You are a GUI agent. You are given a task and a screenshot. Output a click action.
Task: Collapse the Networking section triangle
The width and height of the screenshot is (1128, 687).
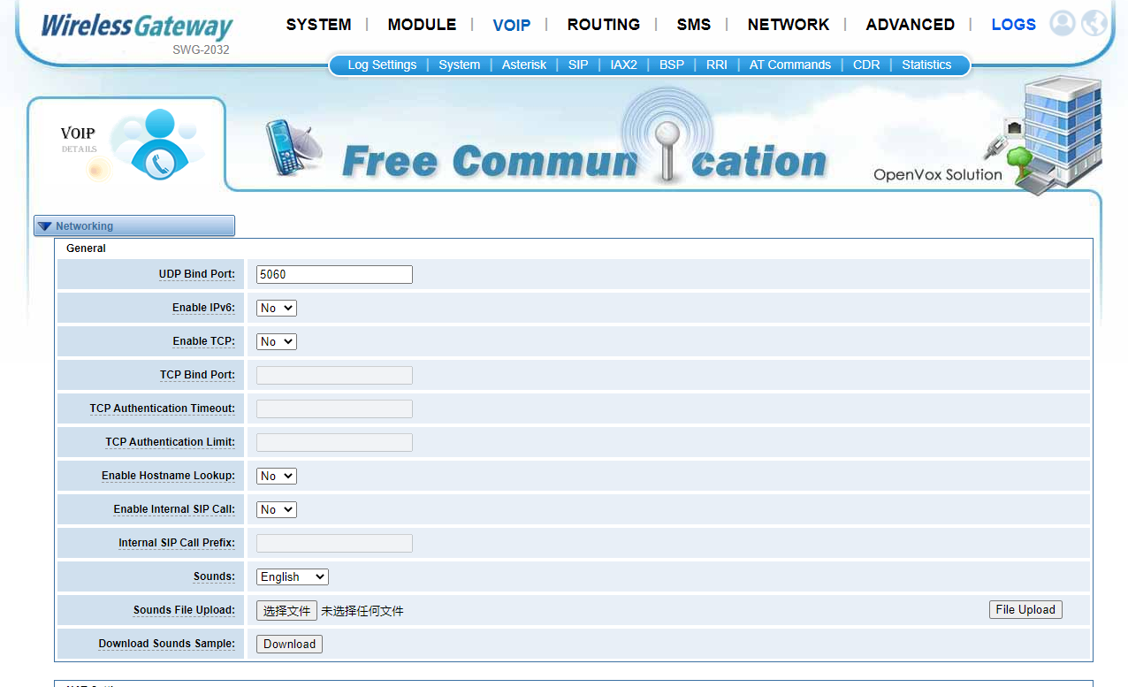(45, 226)
